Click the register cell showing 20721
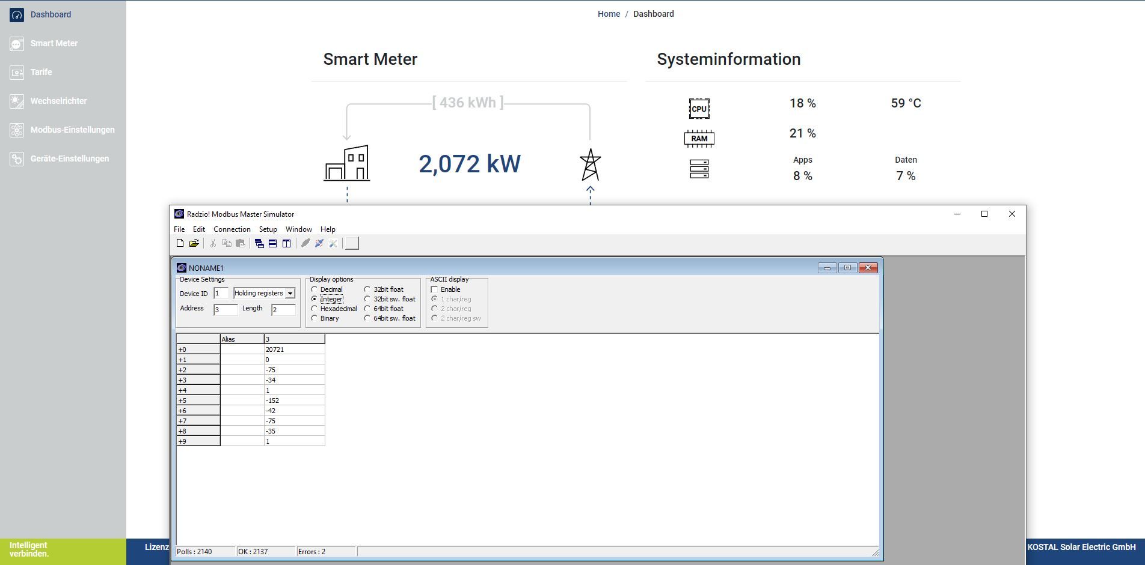Viewport: 1145px width, 565px height. pos(294,349)
